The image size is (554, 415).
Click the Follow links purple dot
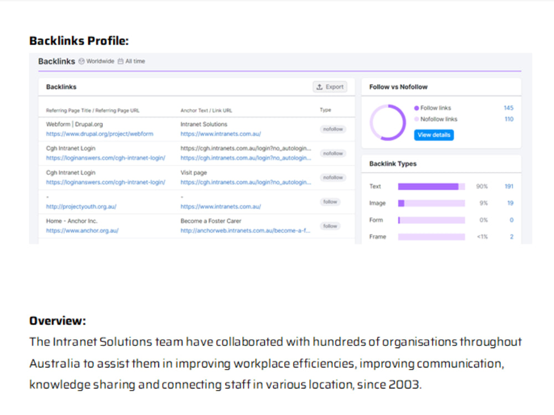pos(417,108)
